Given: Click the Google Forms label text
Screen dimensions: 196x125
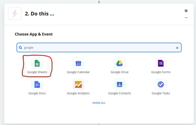Looking at the screenshot, I should pos(161,72).
